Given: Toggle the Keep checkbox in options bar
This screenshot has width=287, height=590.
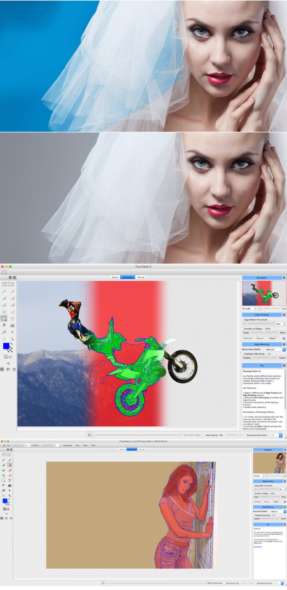Looking at the screenshot, I should click(75, 445).
